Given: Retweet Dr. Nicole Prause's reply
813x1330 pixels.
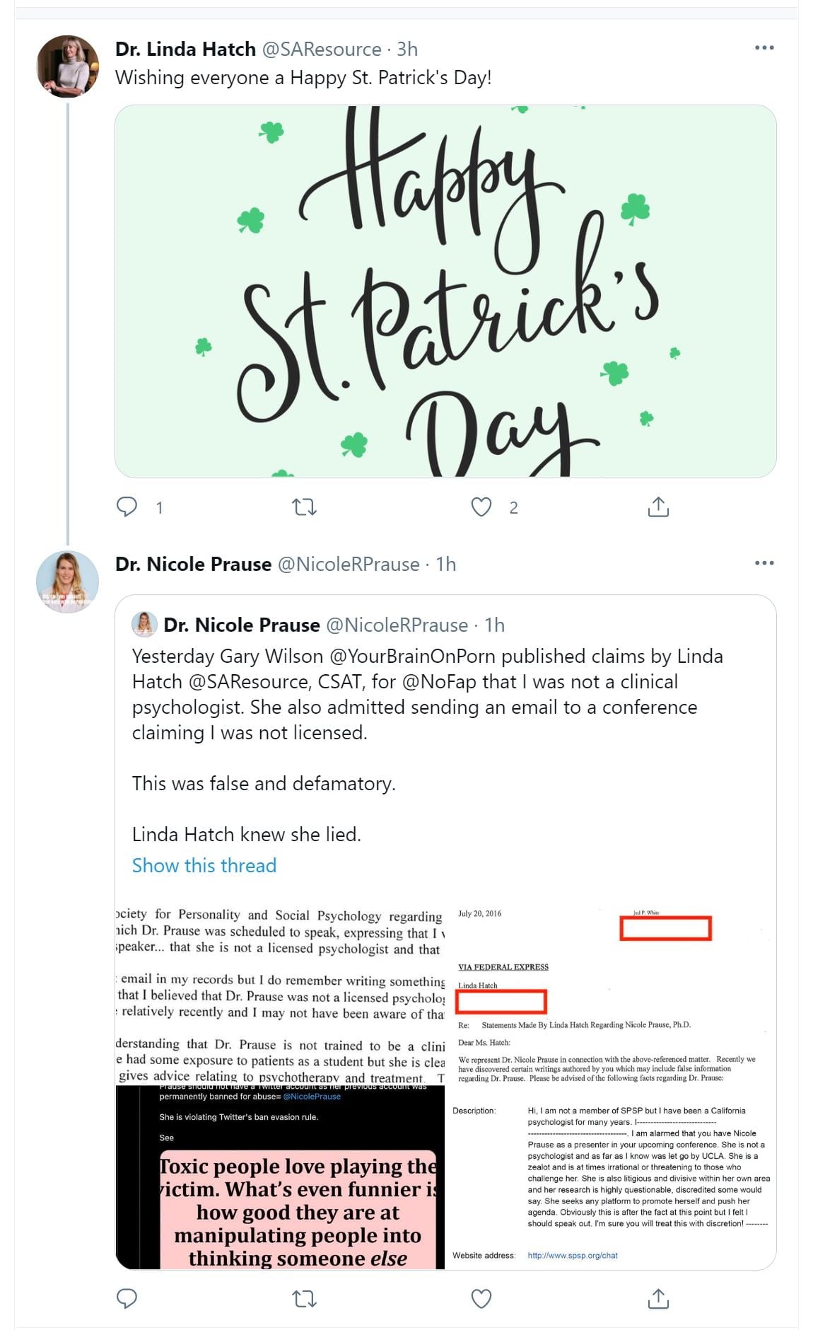Looking at the screenshot, I should tap(305, 1298).
